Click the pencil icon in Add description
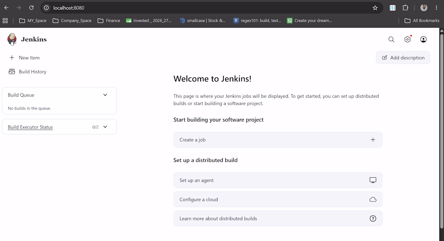 click(385, 58)
